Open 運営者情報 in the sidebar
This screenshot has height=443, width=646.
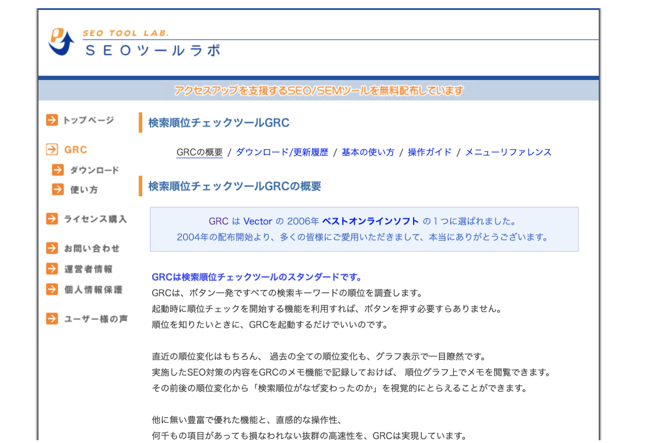tap(88, 269)
